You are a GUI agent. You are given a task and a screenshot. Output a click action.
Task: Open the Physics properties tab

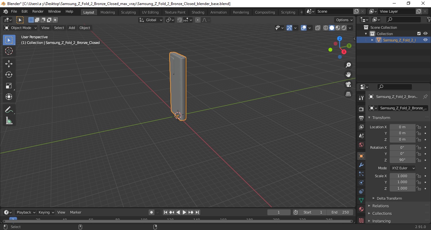(x=361, y=183)
